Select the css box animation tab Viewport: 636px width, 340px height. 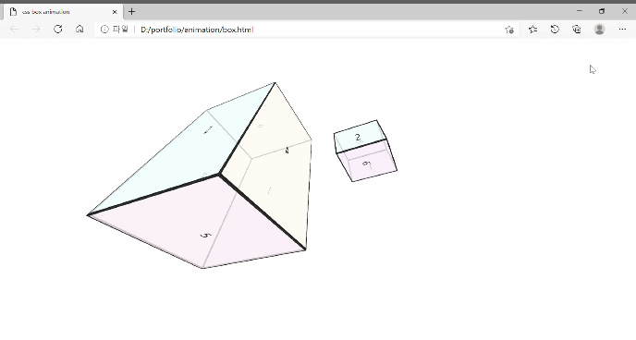pyautogui.click(x=63, y=12)
